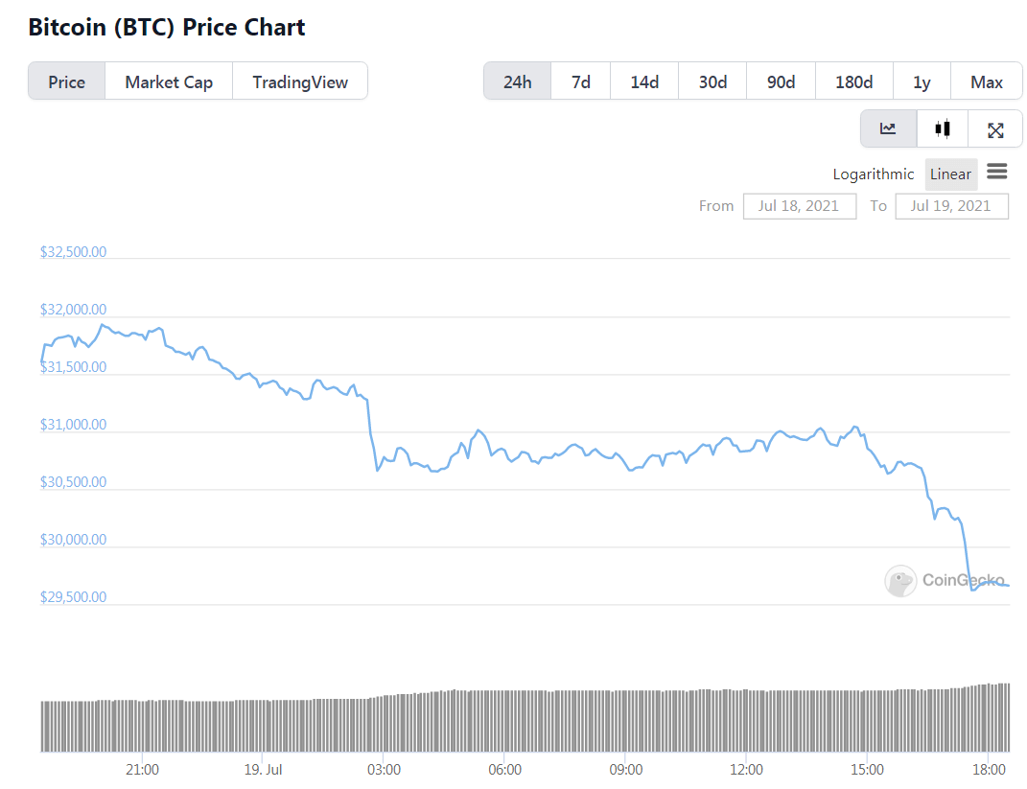This screenshot has height=789, width=1027.
Task: Open the chart hamburger menu
Action: point(997,172)
